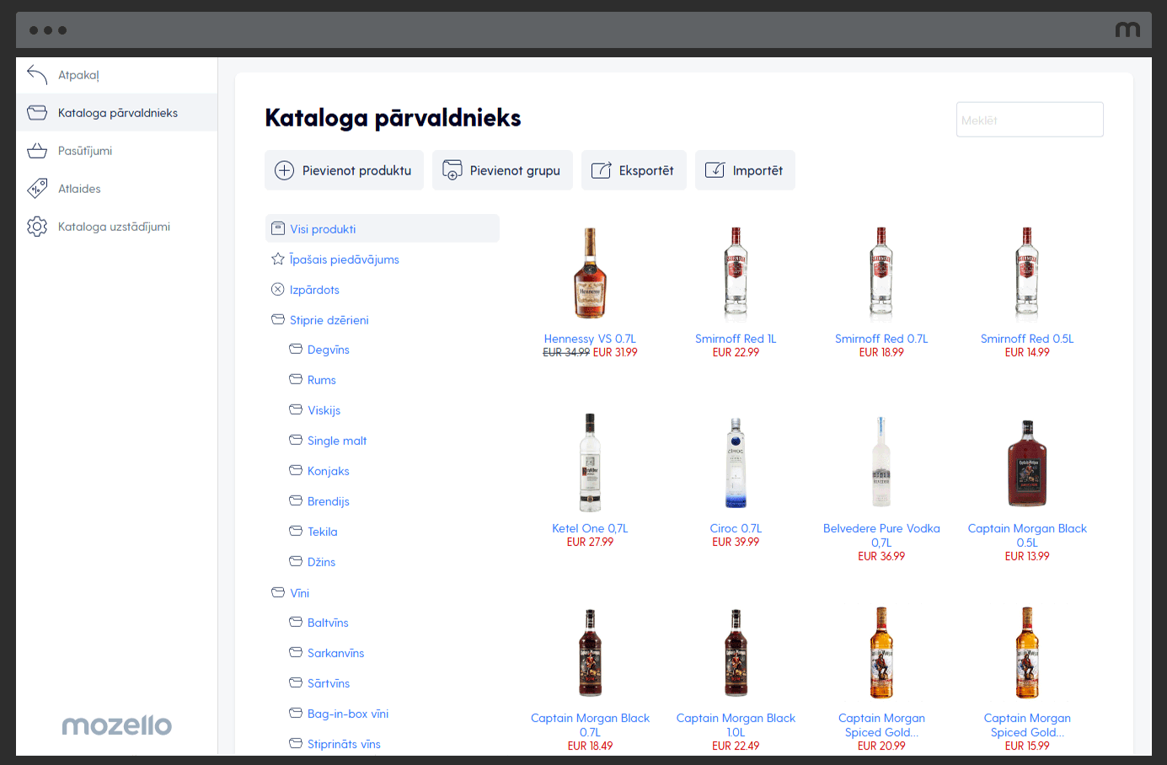Click the Ciroc 0.7L bottle image

(x=736, y=463)
